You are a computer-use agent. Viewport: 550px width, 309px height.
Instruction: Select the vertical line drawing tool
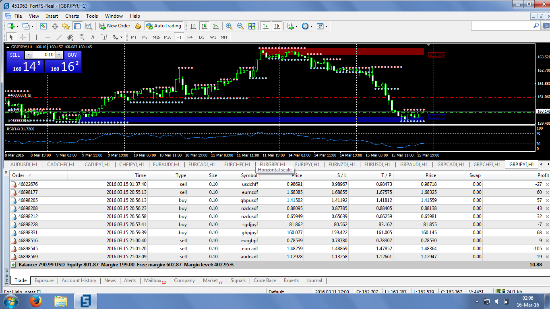click(36, 37)
